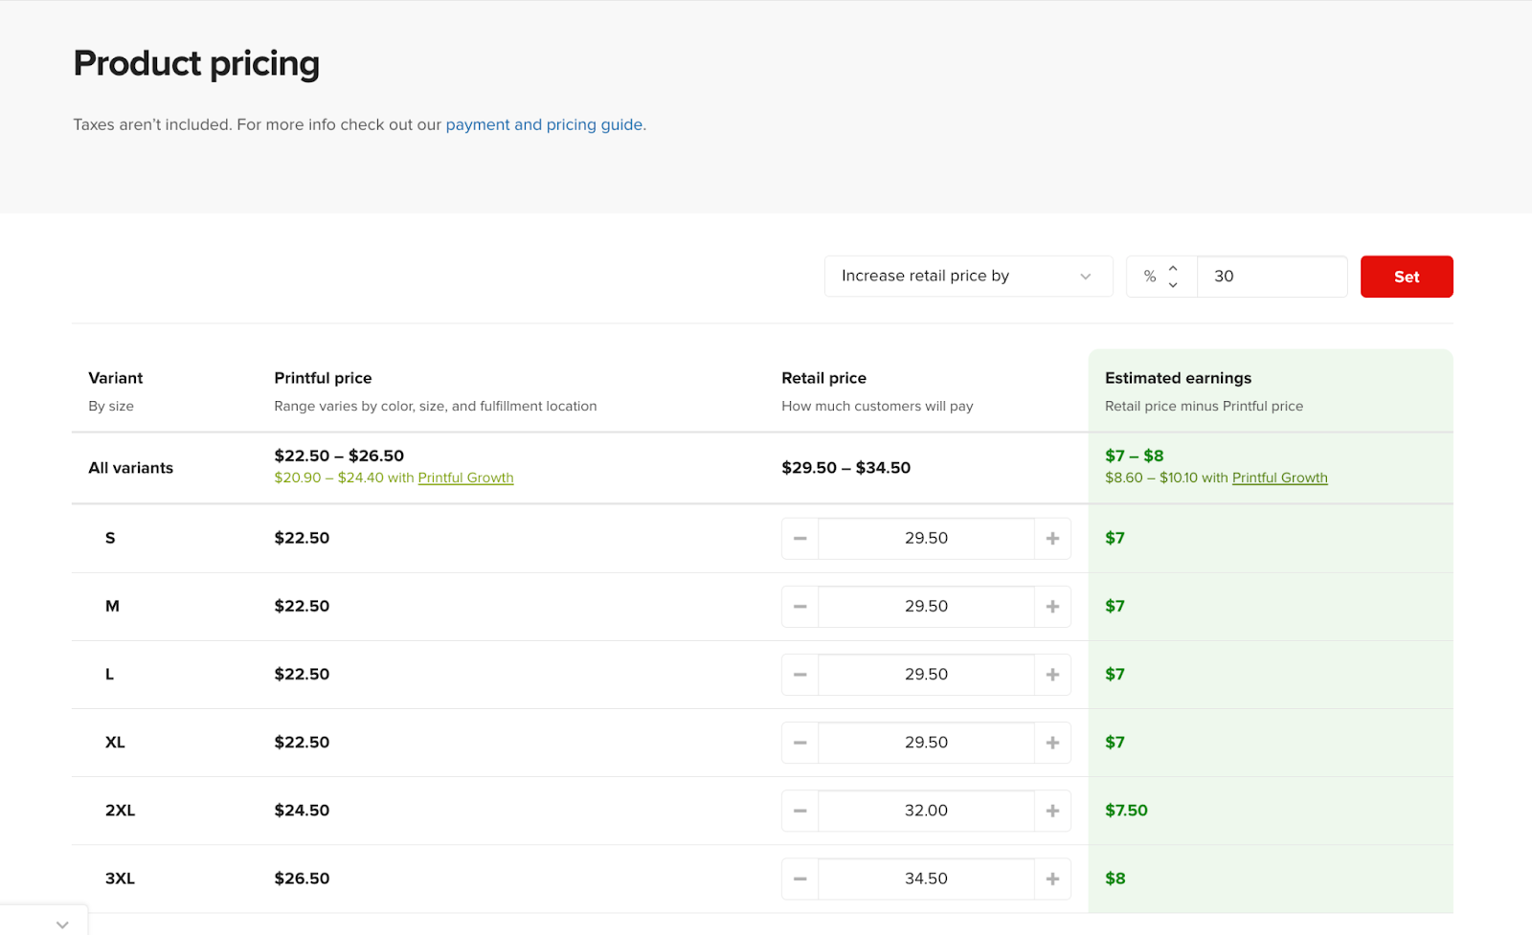This screenshot has width=1532, height=935.
Task: Click the plus icon for size M retail price
Action: (x=1052, y=606)
